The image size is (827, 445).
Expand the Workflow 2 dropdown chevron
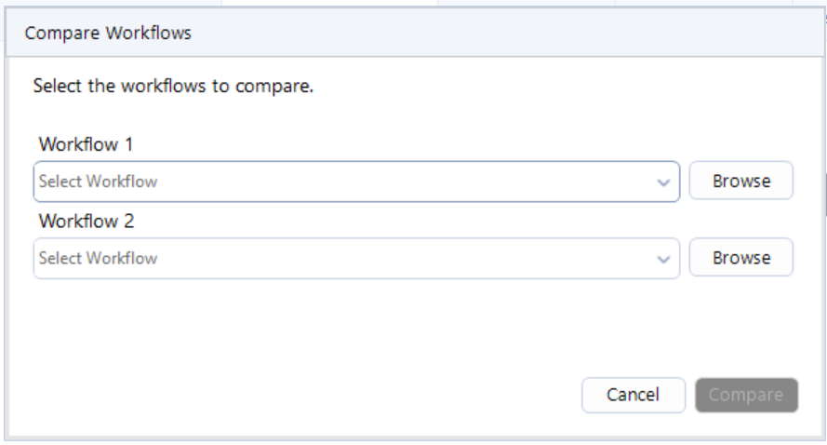(x=663, y=259)
